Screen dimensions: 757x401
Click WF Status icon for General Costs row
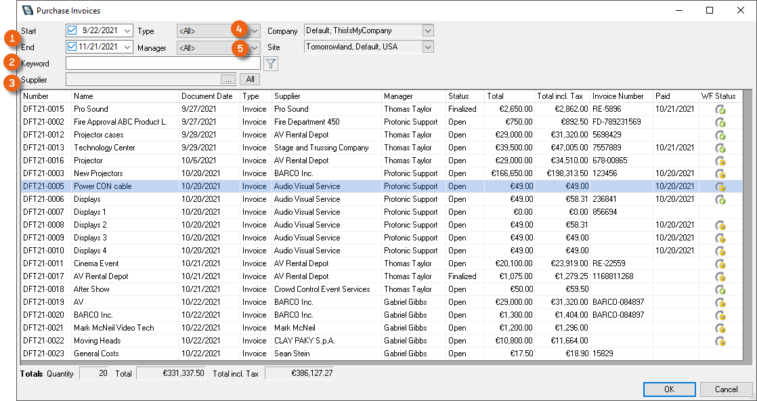tap(721, 354)
